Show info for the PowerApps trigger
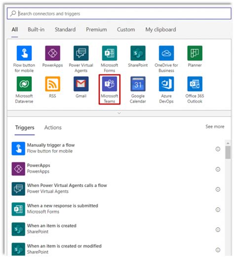The image size is (234, 257). tap(218, 169)
